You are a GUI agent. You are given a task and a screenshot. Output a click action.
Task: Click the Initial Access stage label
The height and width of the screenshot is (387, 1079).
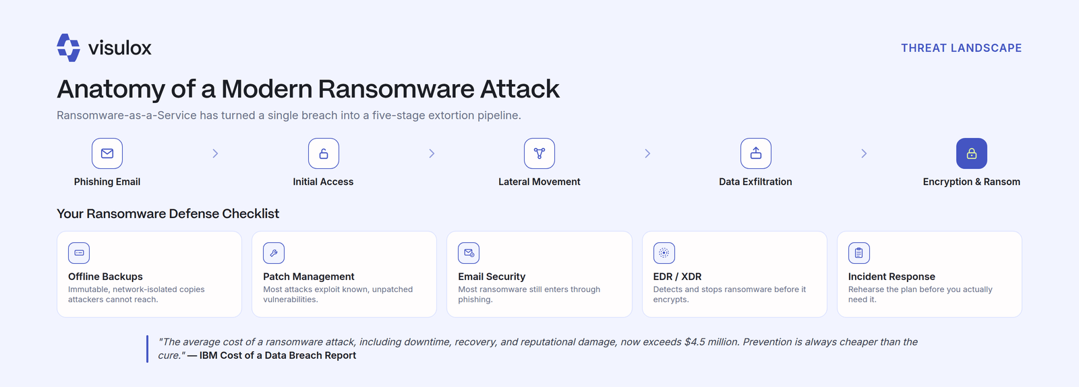(323, 182)
